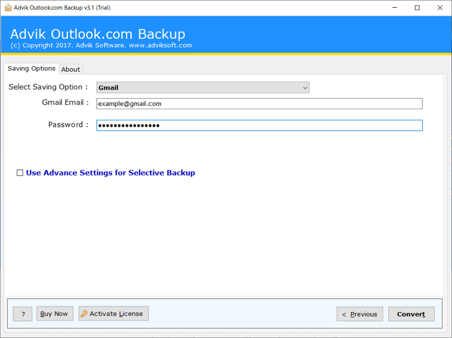Enable Use Advance Settings for Selective Backup

20,173
